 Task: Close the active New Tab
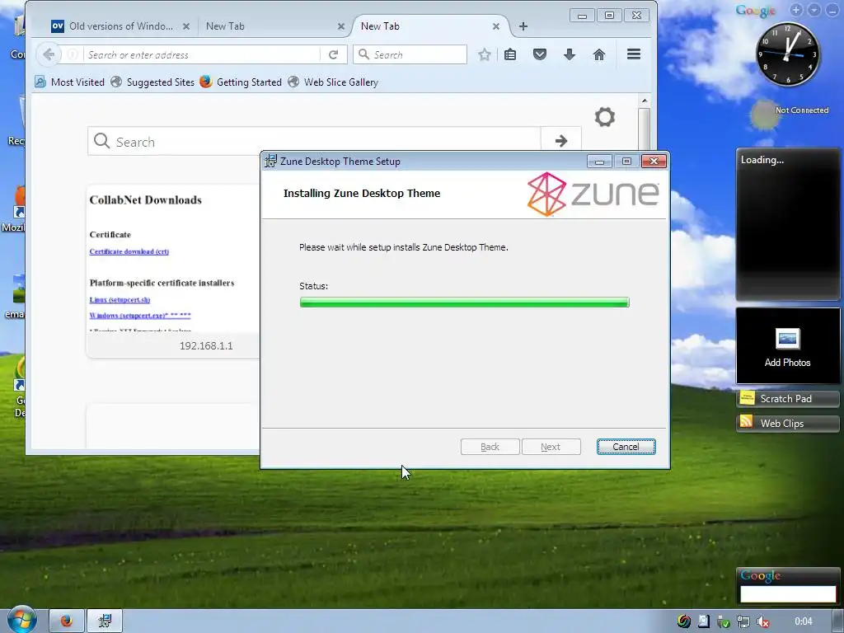[495, 26]
